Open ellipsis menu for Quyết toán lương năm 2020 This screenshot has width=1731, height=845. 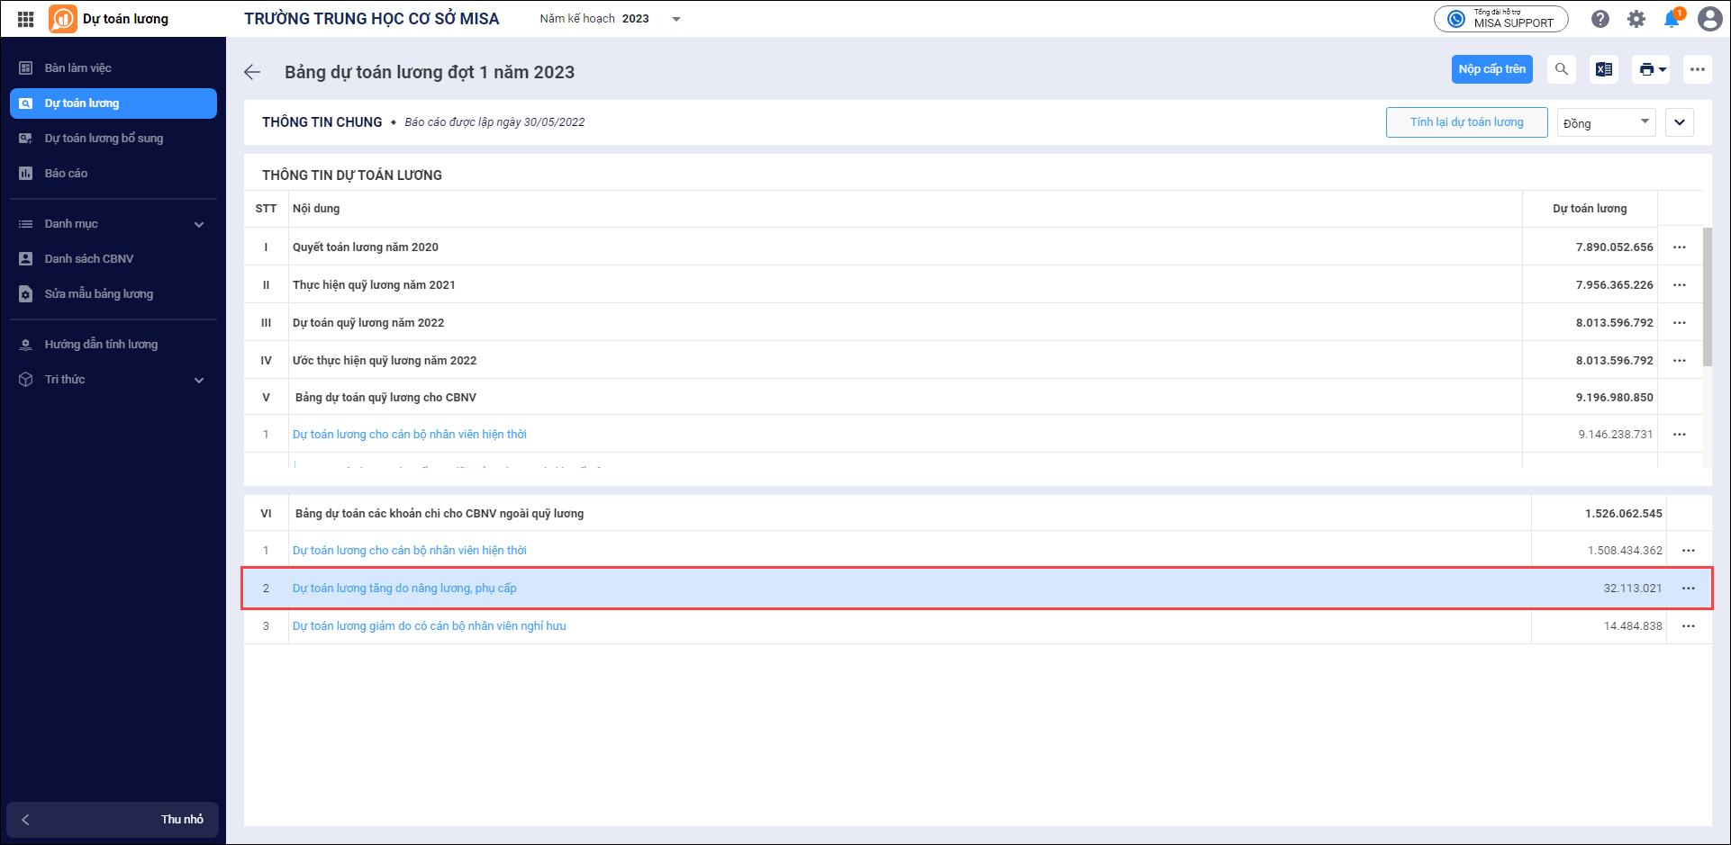1680,247
